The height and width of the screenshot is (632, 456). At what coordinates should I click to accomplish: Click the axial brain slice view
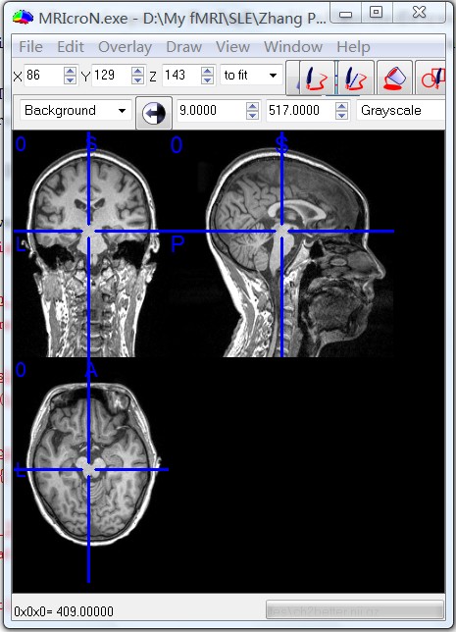click(91, 464)
